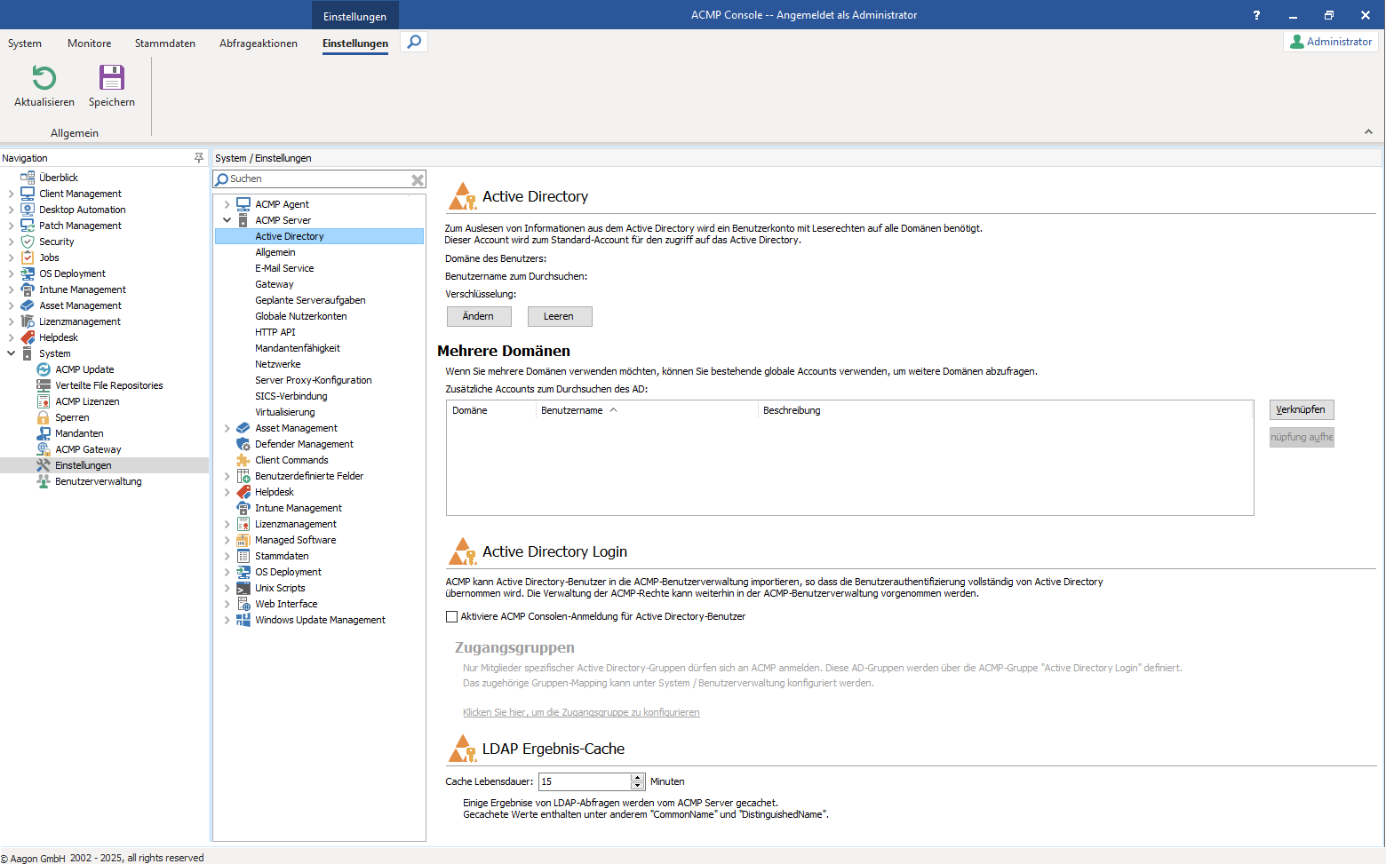This screenshot has height=864, width=1386.
Task: Open search using the magnifier icon
Action: (x=413, y=42)
